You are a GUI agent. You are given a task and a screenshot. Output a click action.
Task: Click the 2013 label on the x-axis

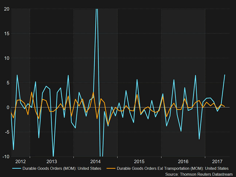pos(52,162)
